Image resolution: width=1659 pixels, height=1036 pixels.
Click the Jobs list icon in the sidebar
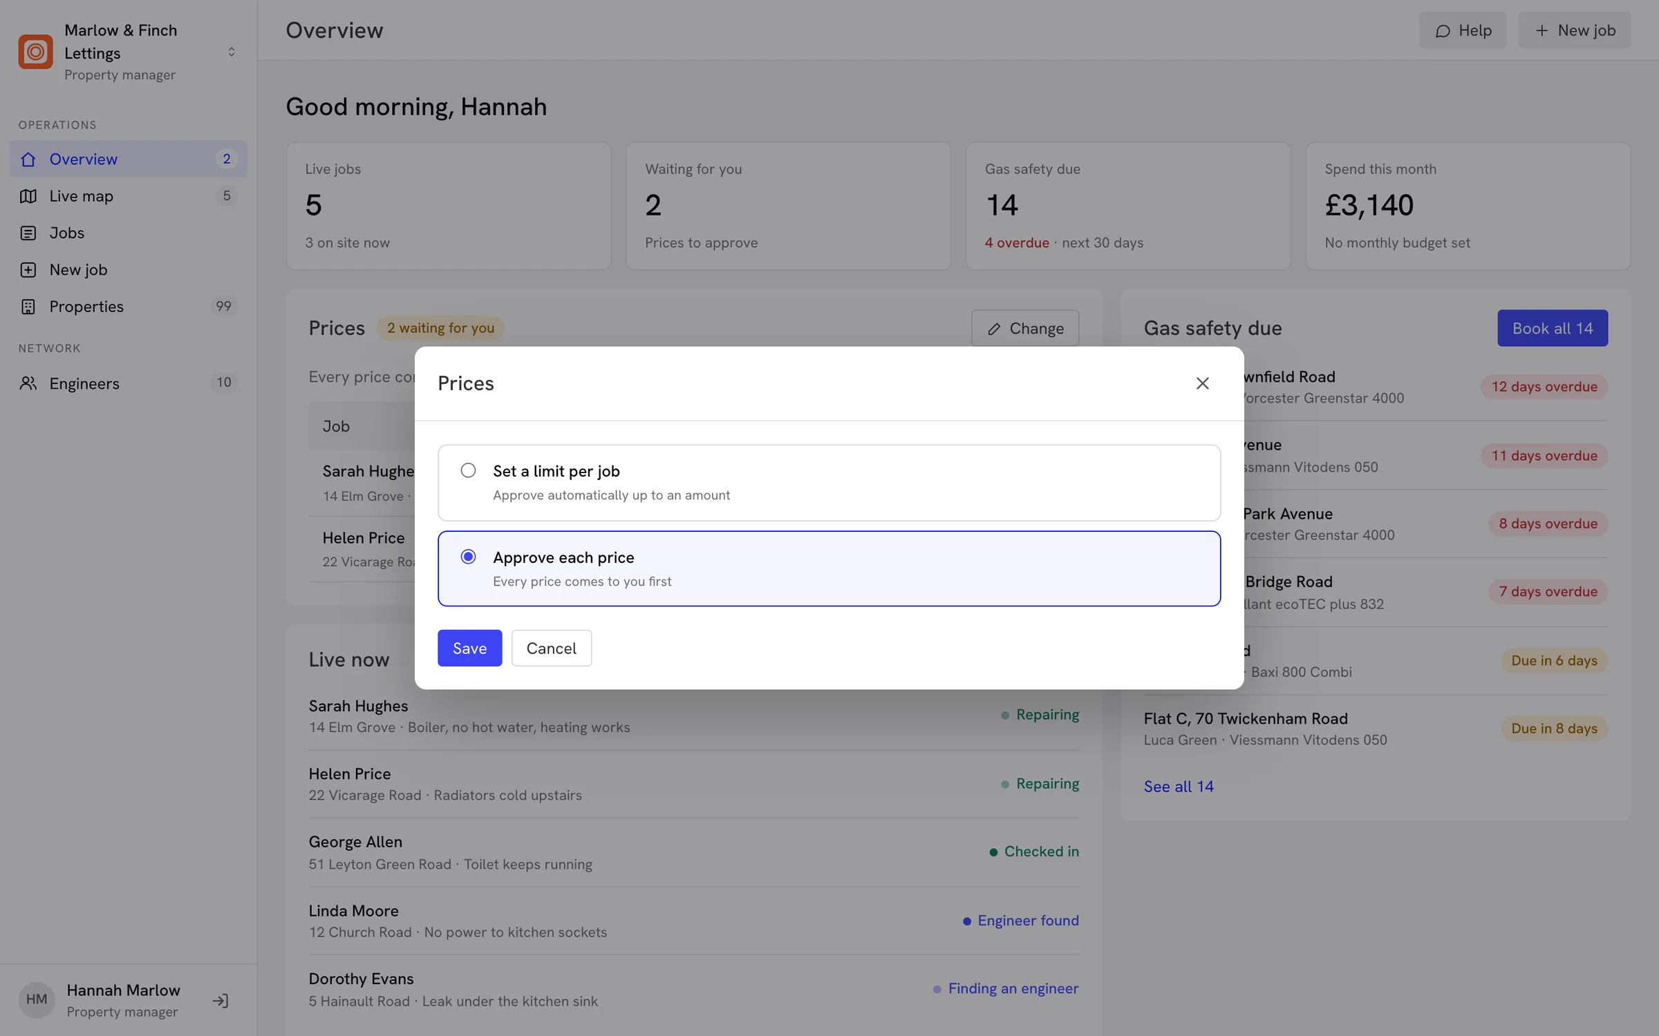point(28,233)
